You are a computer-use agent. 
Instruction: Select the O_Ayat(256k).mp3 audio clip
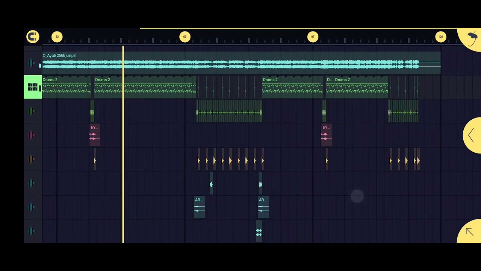(241, 63)
